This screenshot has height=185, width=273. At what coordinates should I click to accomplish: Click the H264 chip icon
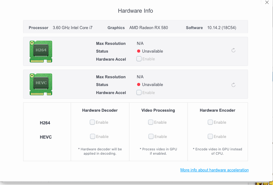coord(41,51)
